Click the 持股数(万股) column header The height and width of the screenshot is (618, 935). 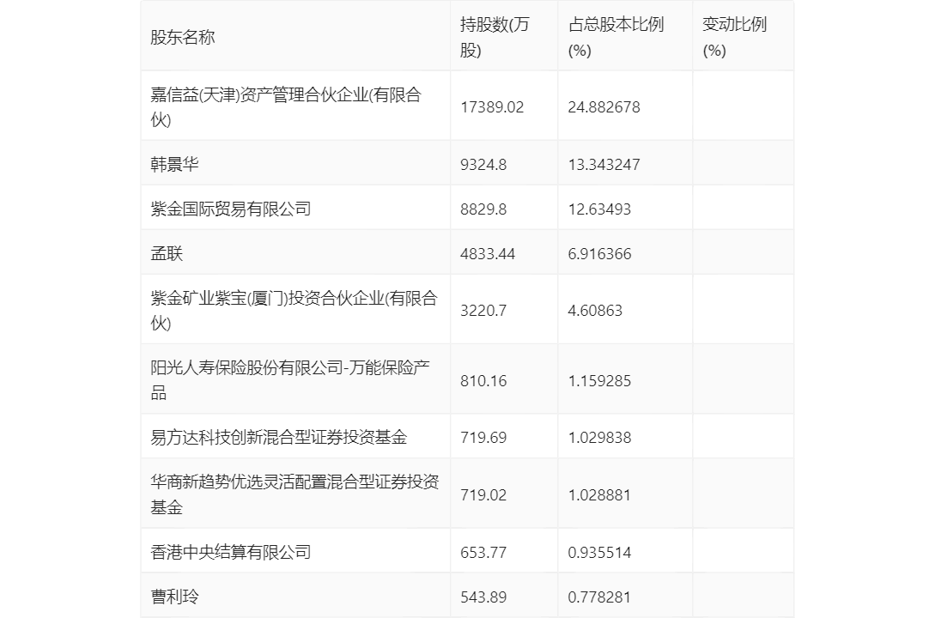click(495, 37)
